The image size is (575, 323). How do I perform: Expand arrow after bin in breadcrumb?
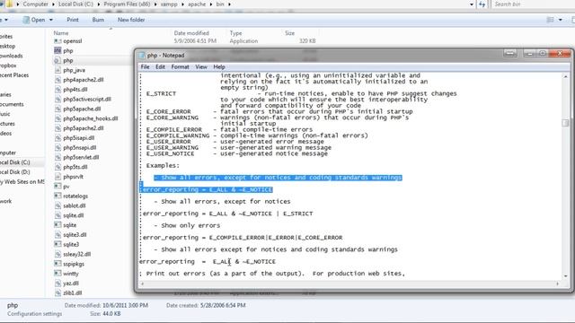tap(230, 4)
